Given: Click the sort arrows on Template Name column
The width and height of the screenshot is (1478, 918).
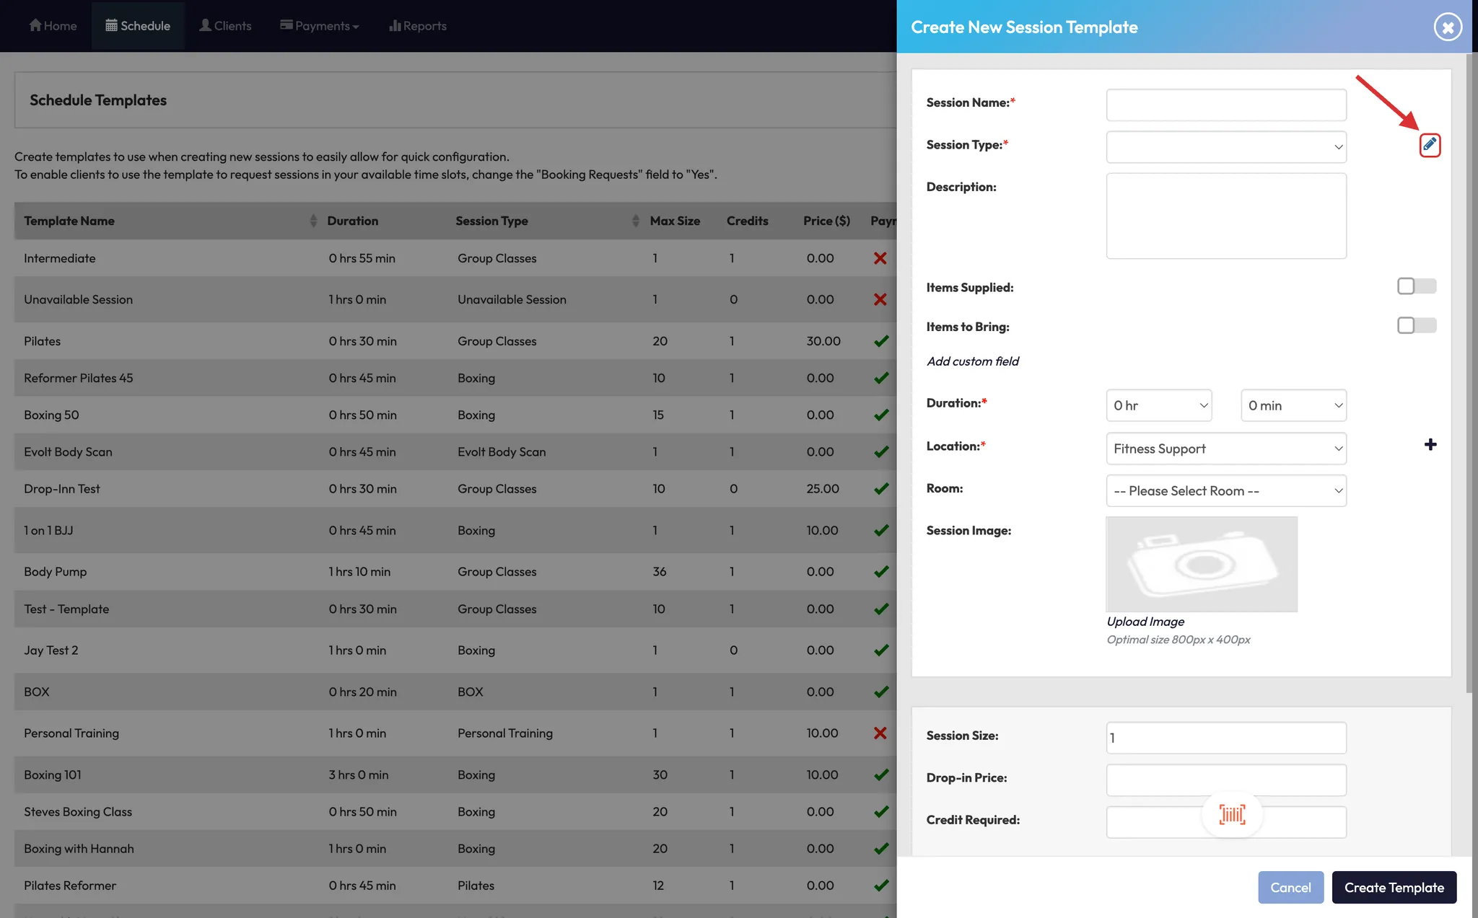Looking at the screenshot, I should 313,221.
